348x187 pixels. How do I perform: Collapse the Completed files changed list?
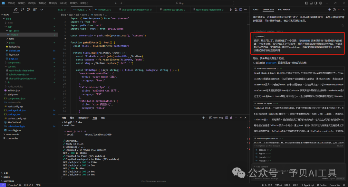pyautogui.click(x=255, y=146)
